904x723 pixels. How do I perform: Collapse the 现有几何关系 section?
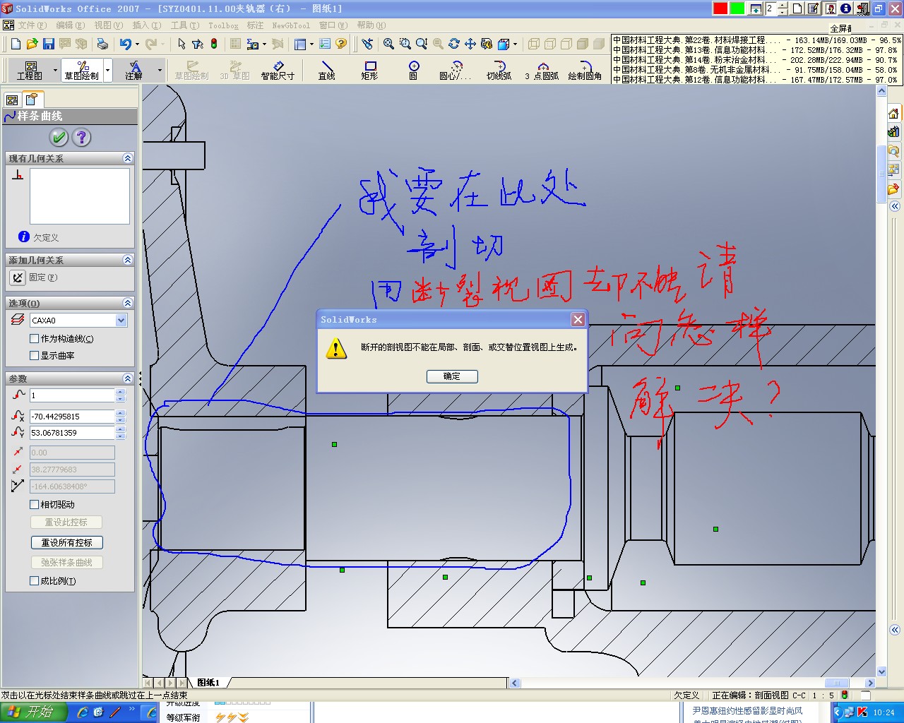tap(128, 158)
